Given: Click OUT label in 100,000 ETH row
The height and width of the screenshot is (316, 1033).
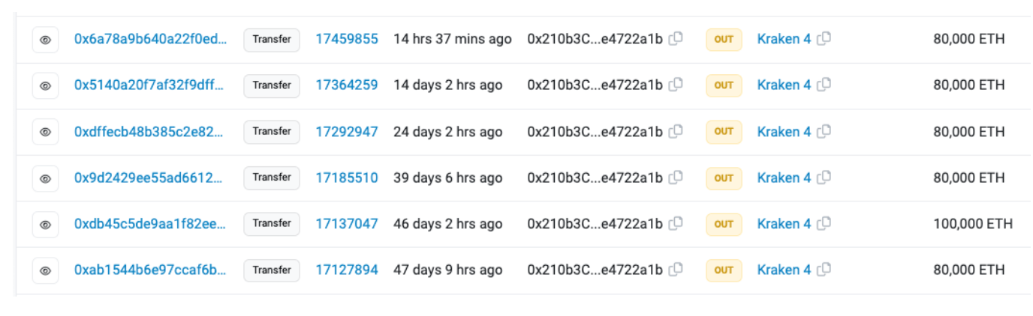Looking at the screenshot, I should tap(724, 224).
